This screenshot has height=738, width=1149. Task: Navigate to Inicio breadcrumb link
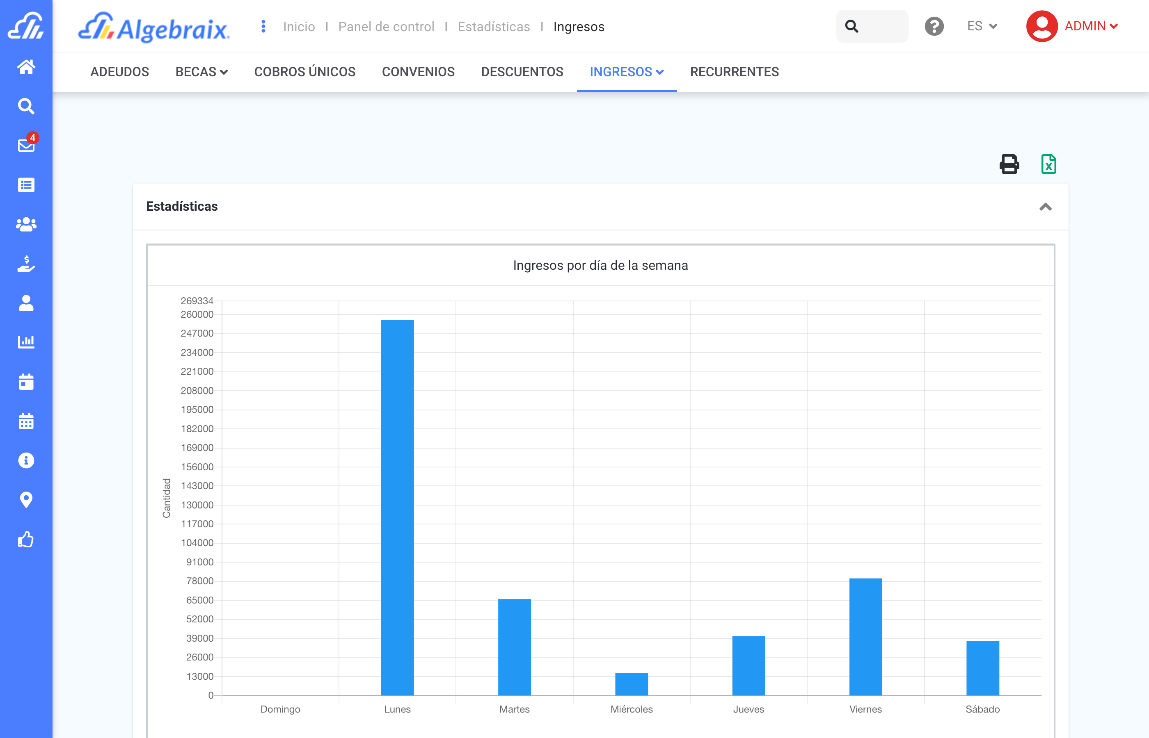pos(299,27)
